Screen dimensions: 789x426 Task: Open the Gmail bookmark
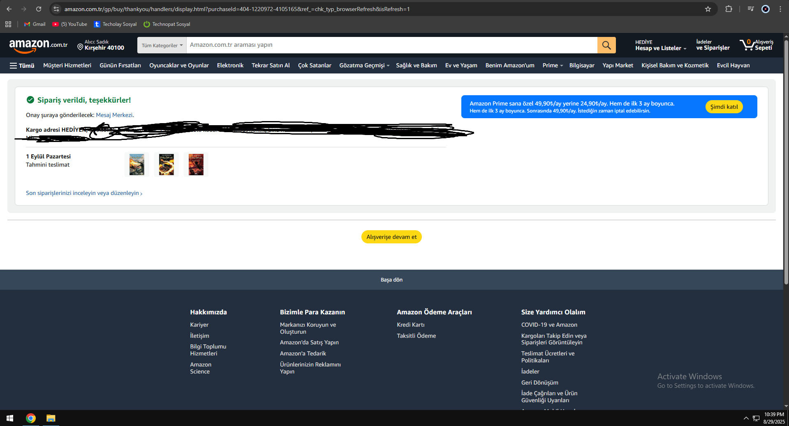click(35, 24)
